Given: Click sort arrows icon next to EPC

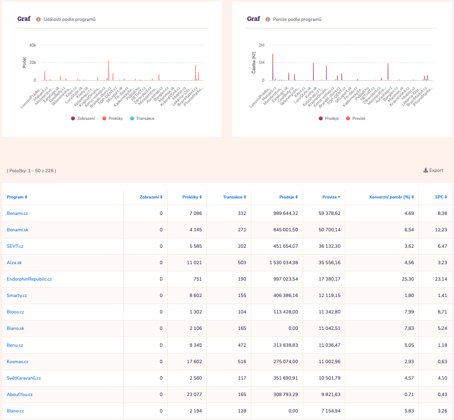Looking at the screenshot, I should tap(446, 197).
